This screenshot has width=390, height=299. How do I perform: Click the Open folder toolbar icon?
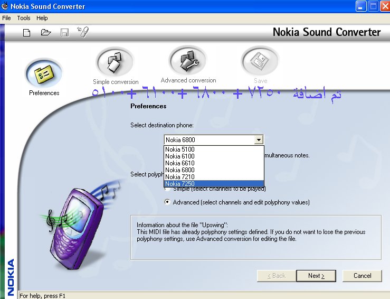(x=46, y=32)
